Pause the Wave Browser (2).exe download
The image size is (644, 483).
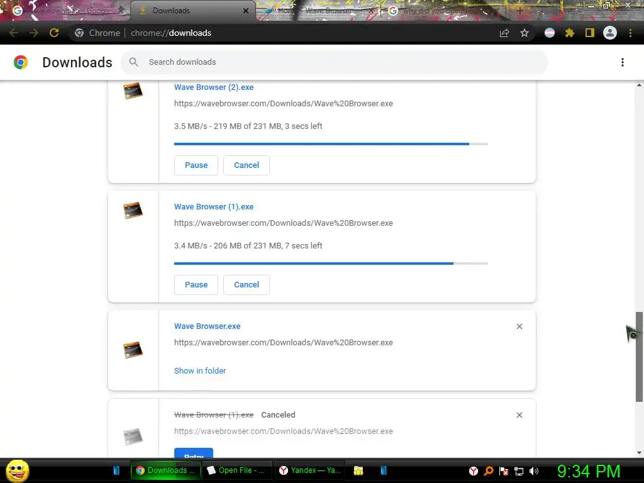(196, 165)
